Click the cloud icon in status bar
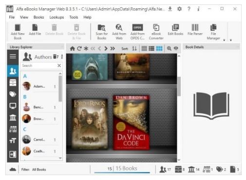Viewport: 246px width, 180px height. 13,169
